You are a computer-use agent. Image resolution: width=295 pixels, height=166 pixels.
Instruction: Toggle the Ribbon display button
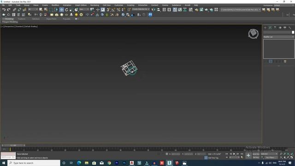[x=175, y=10]
